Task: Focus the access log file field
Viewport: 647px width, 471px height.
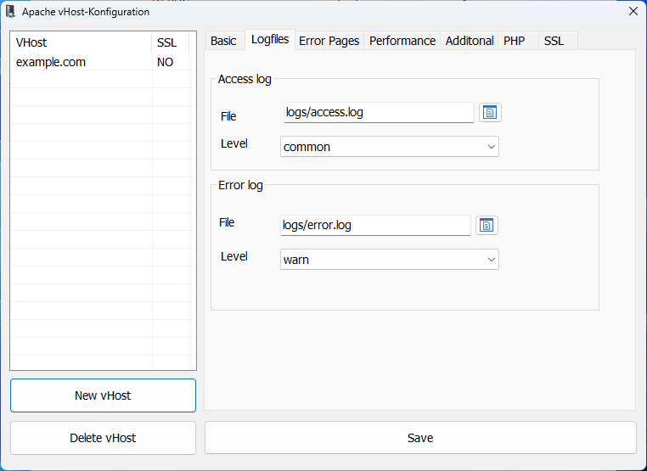Action: (x=379, y=113)
